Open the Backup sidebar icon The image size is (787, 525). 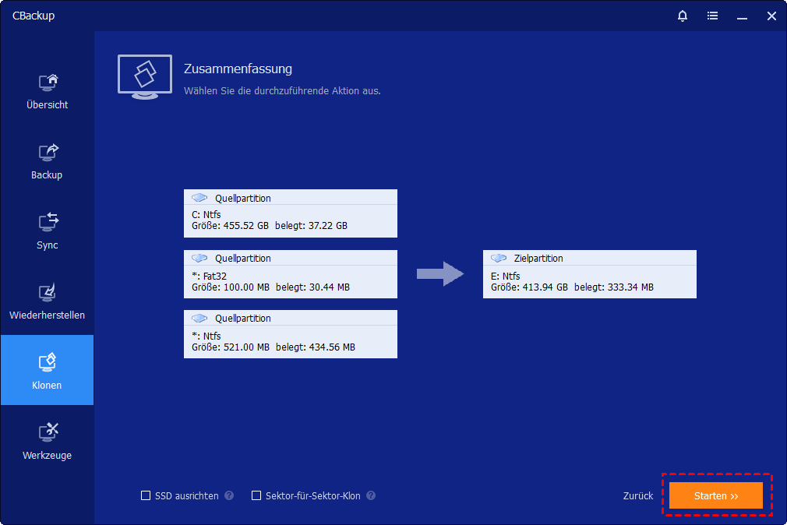point(48,152)
